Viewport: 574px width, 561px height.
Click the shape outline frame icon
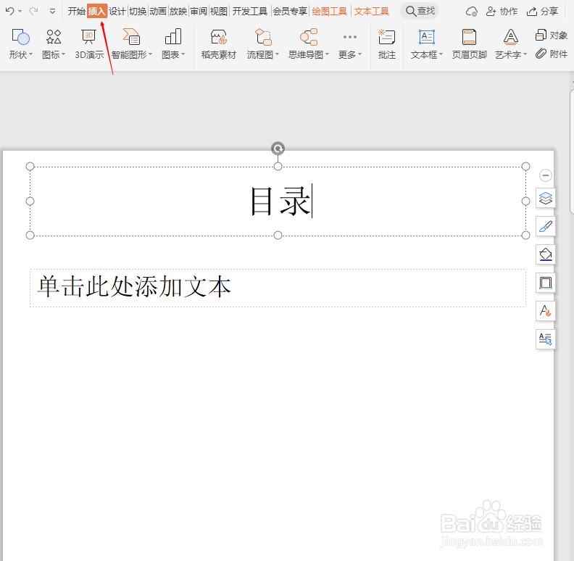pos(546,283)
